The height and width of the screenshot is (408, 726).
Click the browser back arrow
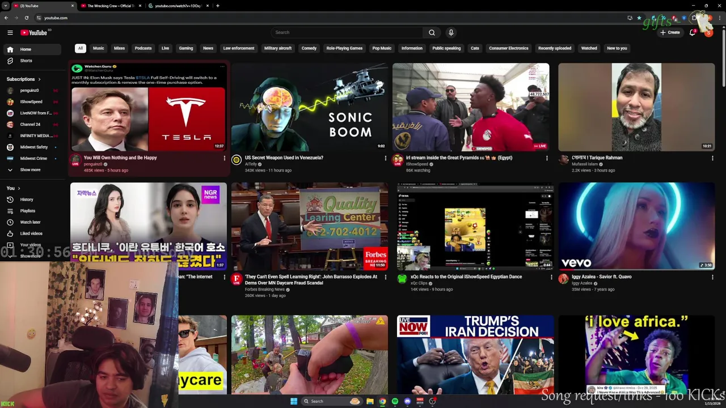(x=6, y=18)
